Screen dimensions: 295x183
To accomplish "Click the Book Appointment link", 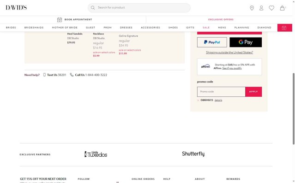I will [78, 19].
